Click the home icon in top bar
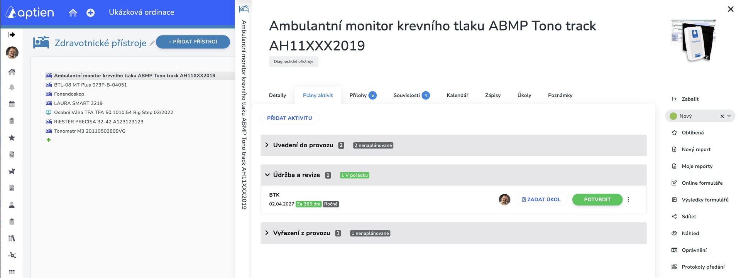The height and width of the screenshot is (278, 741). click(x=73, y=13)
